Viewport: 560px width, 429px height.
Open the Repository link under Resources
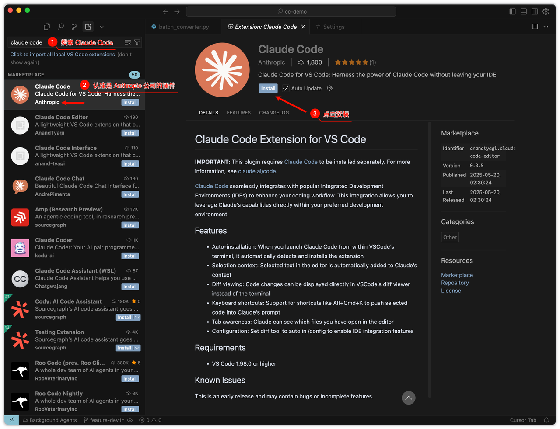click(455, 283)
